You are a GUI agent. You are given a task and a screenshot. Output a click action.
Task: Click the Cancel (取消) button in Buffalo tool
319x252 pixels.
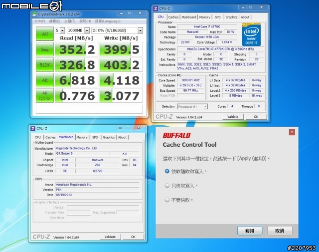[280, 231]
